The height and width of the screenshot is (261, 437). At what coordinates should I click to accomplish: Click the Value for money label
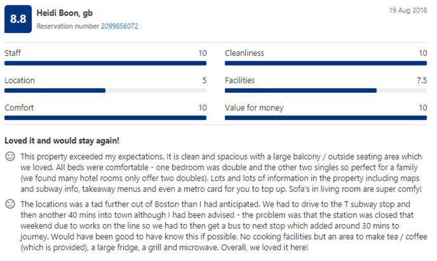(254, 108)
